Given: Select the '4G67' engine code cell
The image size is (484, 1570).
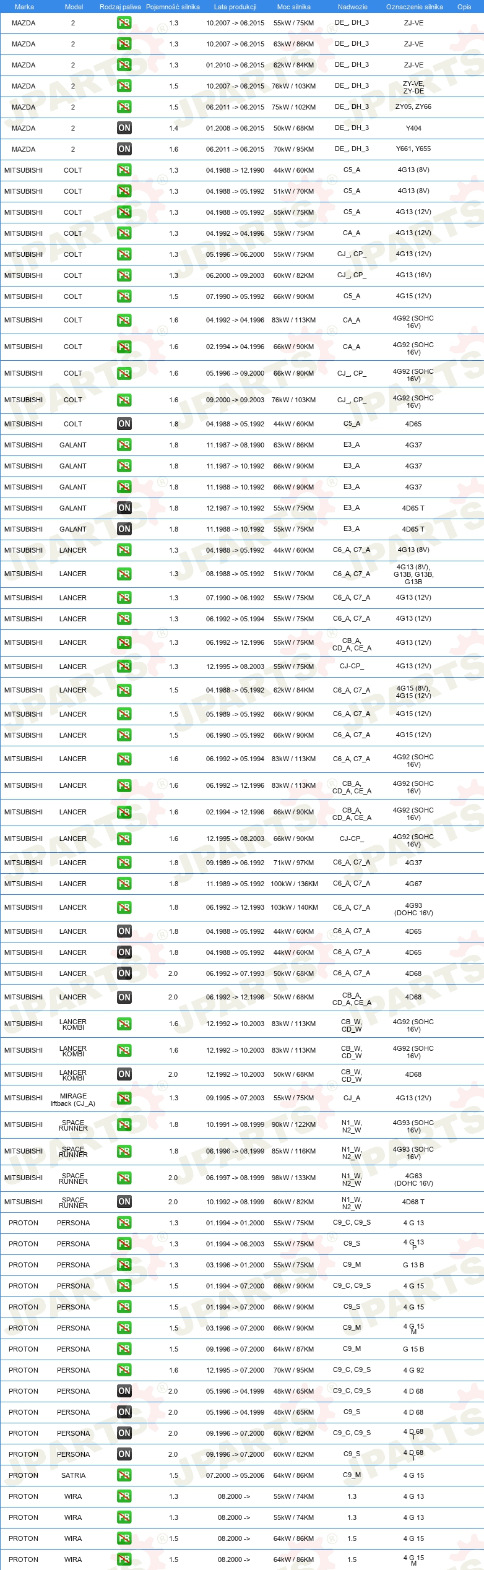Looking at the screenshot, I should tap(413, 884).
